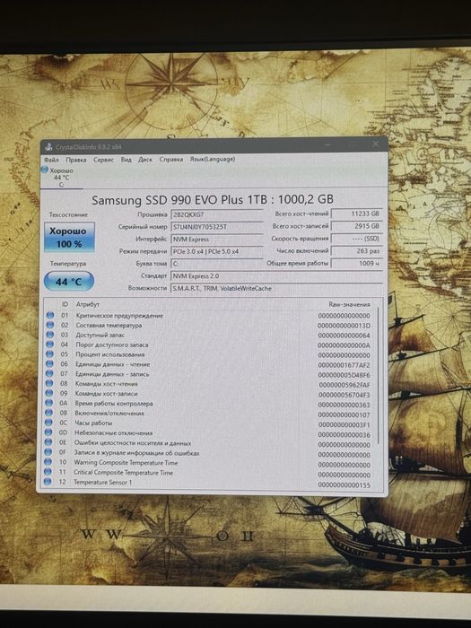The width and height of the screenshot is (471, 628).
Task: Select row text Доступный запас
Action: [100, 335]
